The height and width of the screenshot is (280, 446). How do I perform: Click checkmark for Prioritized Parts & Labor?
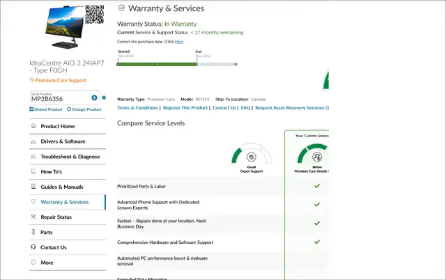(x=317, y=186)
